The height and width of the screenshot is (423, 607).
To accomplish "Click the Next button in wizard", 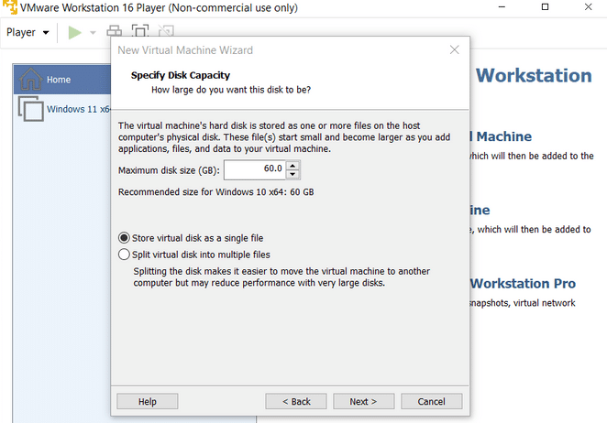I will pos(362,401).
